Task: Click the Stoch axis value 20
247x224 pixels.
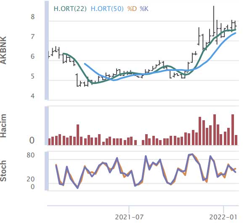Action: click(x=31, y=179)
